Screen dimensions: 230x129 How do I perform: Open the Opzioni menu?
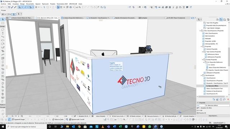pyautogui.click(x=38, y=4)
